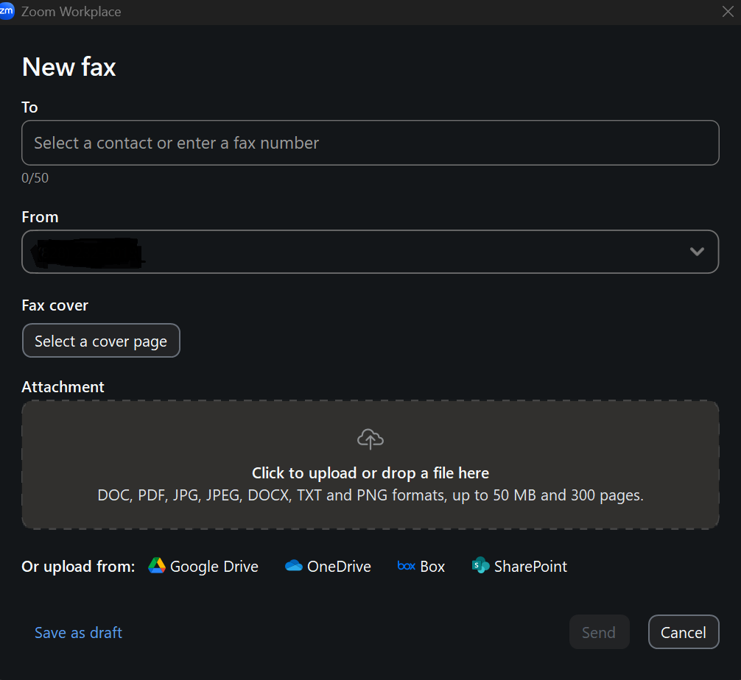Click the cloud upload icon

(370, 439)
